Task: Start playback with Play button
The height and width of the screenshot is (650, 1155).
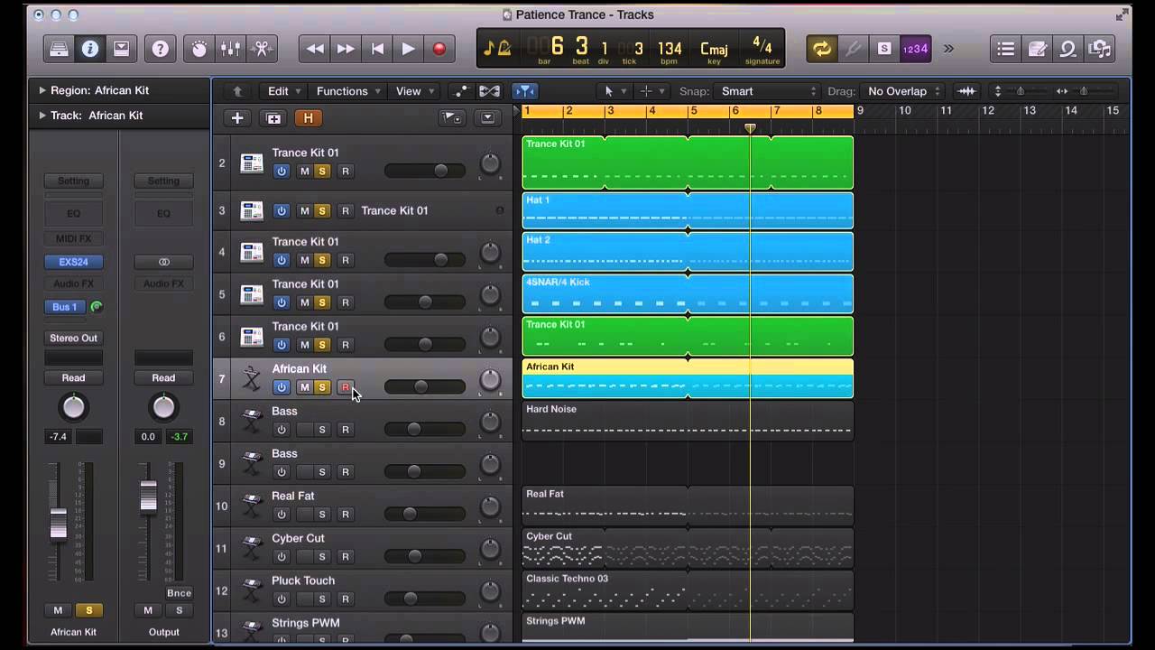Action: 408,49
